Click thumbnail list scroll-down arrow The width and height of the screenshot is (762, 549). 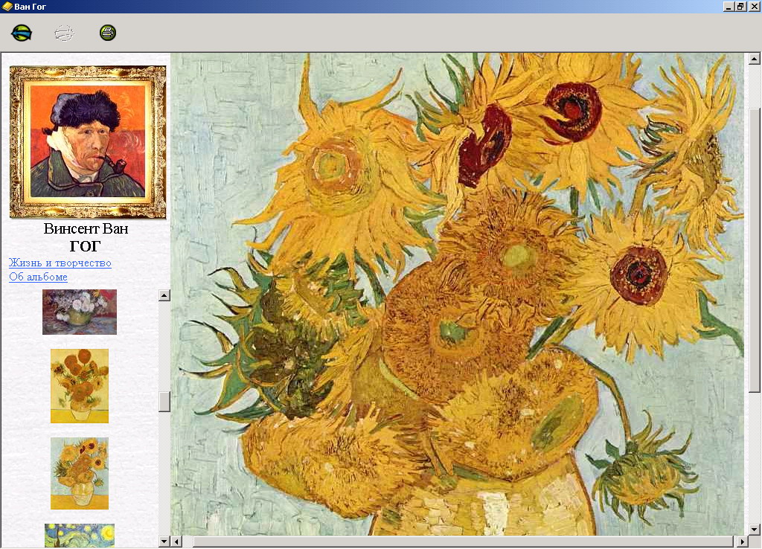164,542
